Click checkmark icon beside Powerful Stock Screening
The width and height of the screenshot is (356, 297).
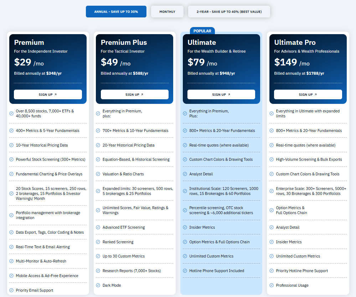[11, 159]
